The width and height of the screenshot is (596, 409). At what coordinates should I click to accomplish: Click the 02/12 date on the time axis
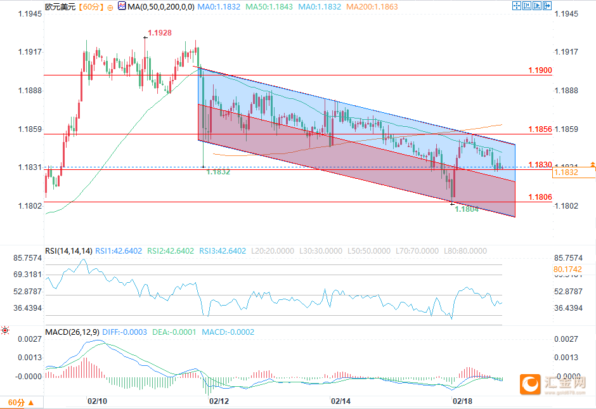tap(219, 401)
